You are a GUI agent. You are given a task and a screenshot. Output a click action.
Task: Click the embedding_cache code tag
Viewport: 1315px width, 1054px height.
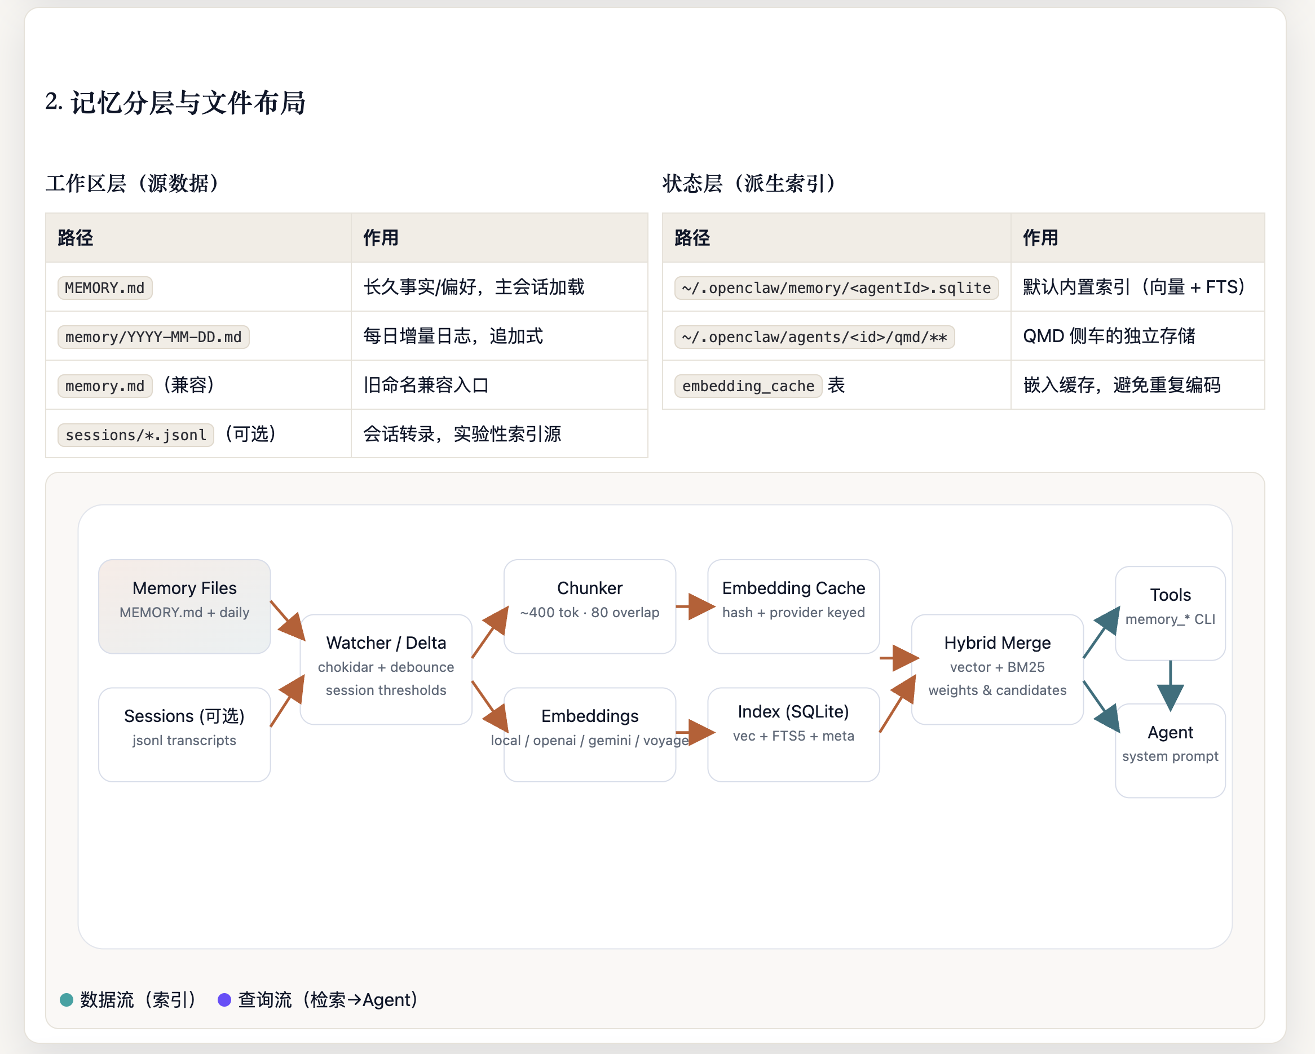tap(748, 386)
